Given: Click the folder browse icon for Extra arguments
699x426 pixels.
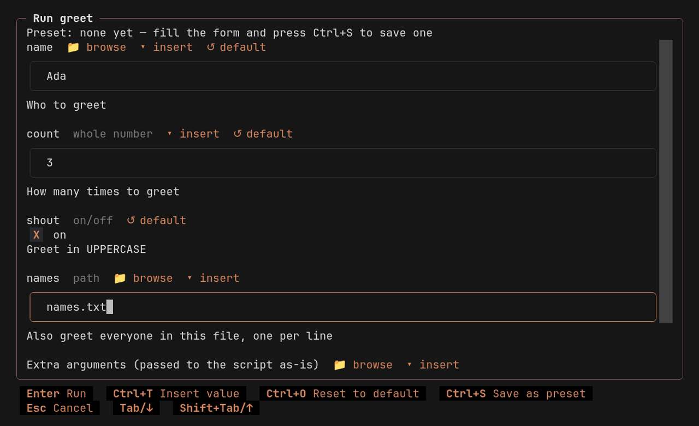Looking at the screenshot, I should pos(340,365).
